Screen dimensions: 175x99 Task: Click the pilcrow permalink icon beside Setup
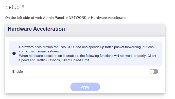[x=23, y=7]
